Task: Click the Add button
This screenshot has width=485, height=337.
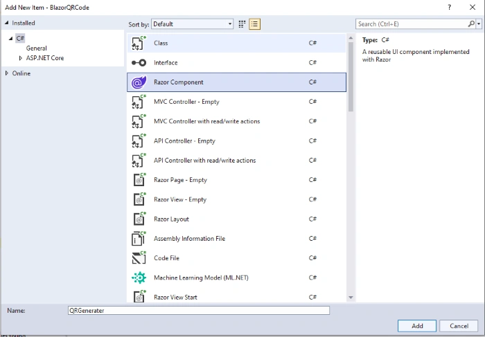Action: click(417, 326)
